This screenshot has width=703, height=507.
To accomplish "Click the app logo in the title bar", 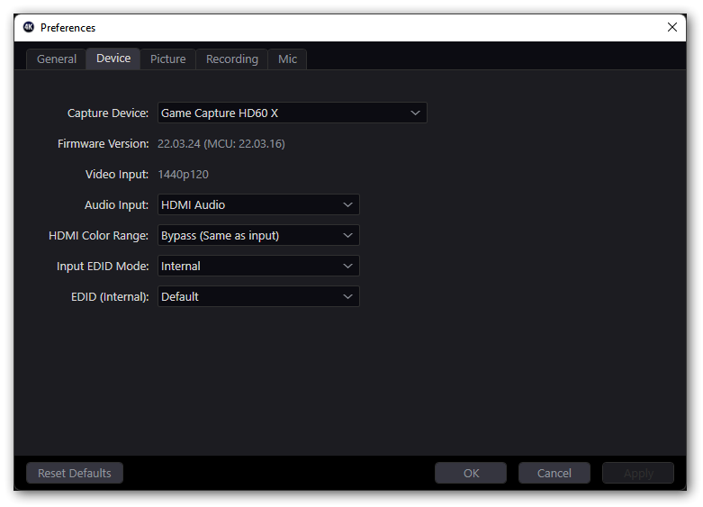I will pos(29,27).
